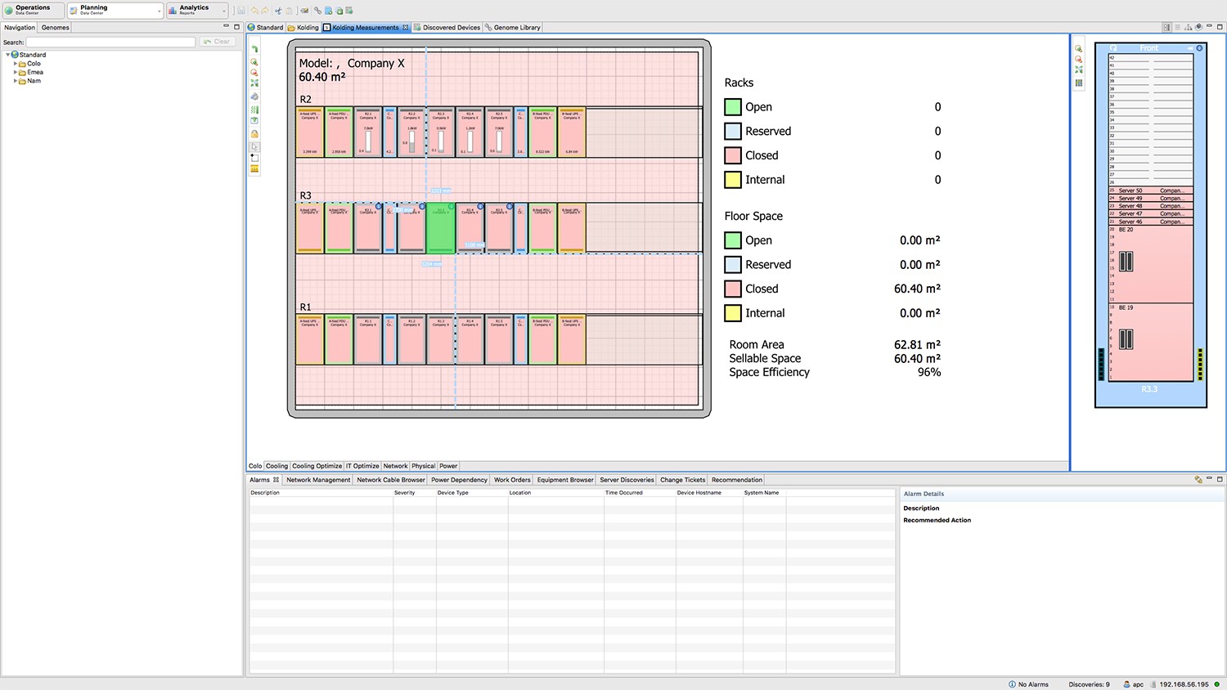Toggle Cooling overlay on floor layout
The image size is (1227, 690).
276,466
